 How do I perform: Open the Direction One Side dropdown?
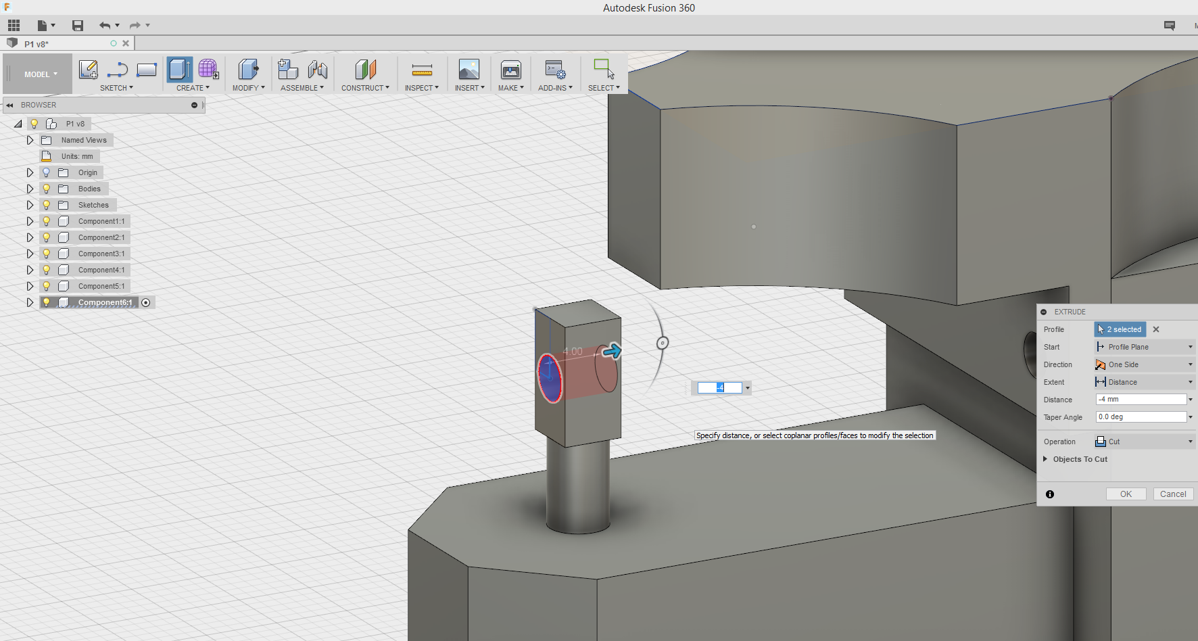1145,364
